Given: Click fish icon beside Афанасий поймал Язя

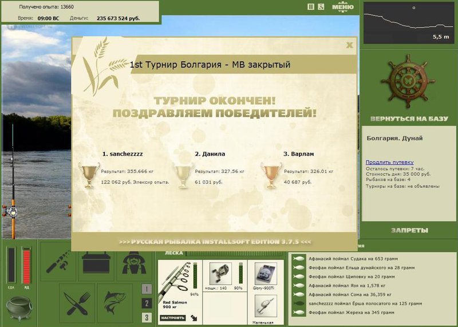Looking at the screenshot, I should 298,286.
